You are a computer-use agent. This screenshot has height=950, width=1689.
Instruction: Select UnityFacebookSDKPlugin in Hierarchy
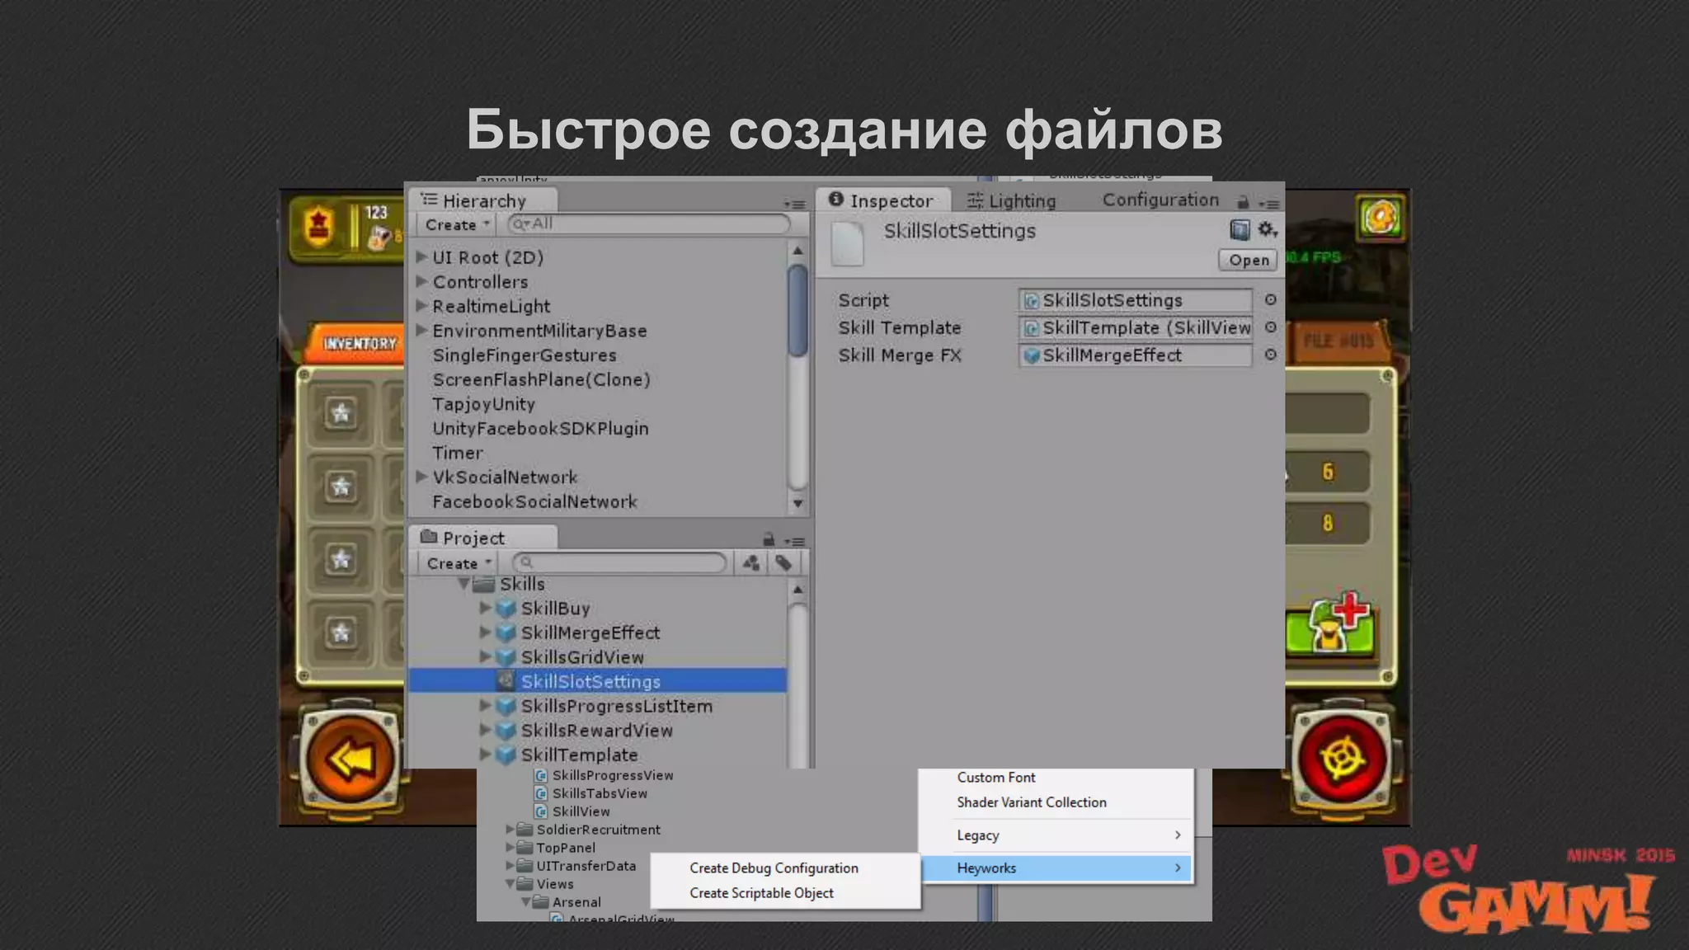tap(541, 428)
